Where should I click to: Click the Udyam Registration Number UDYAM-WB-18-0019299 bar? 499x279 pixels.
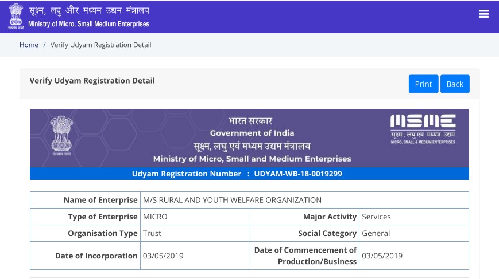coord(249,174)
